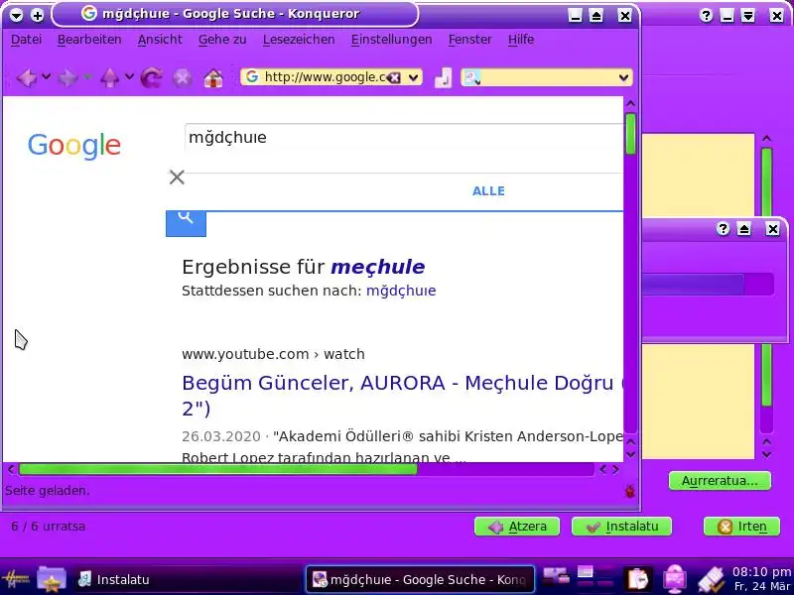794x595 pixels.
Task: Click the pencil tray icon near clock
Action: coord(712,580)
